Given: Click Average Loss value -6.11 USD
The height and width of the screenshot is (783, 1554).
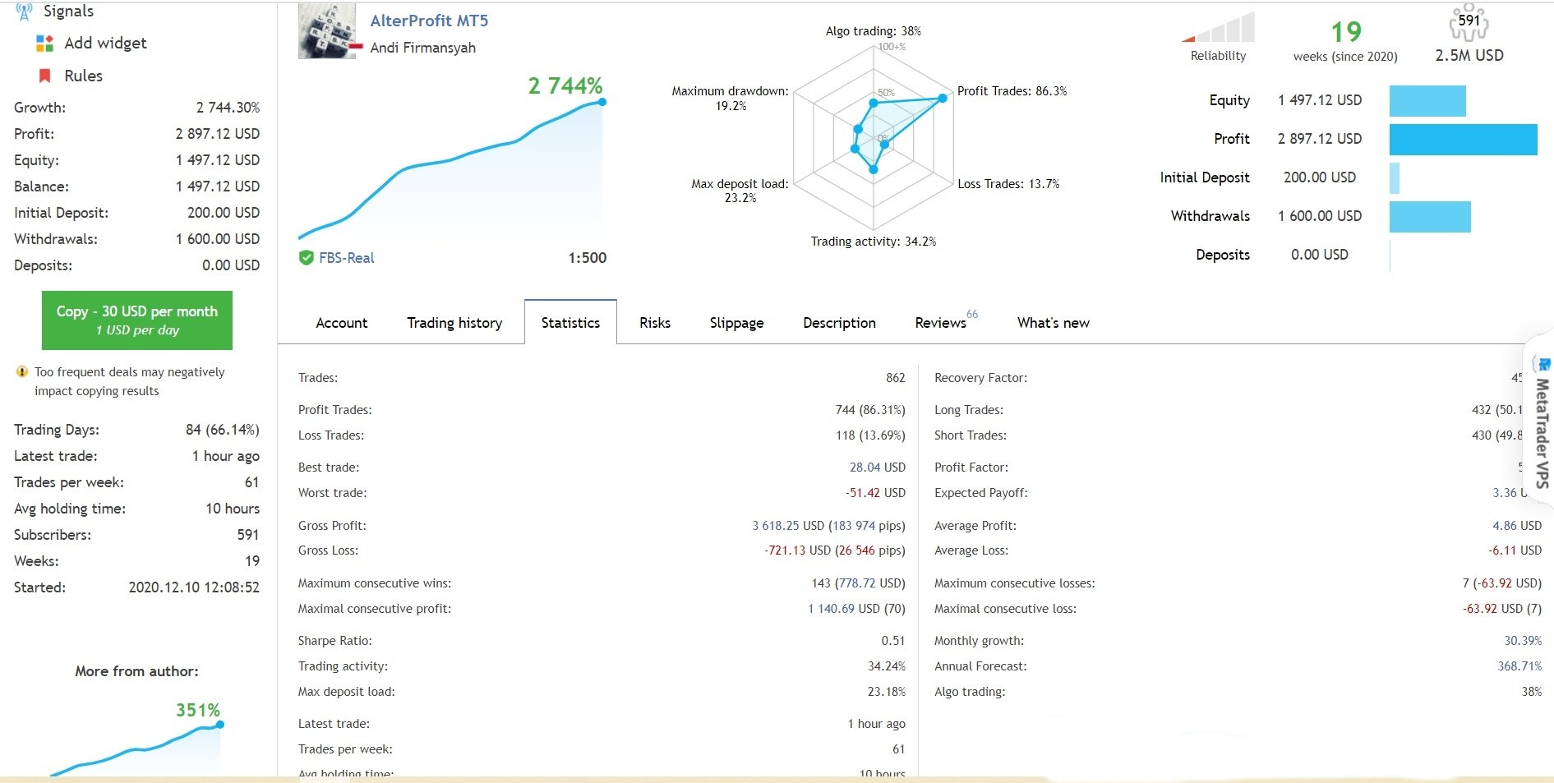Looking at the screenshot, I should coord(1515,550).
